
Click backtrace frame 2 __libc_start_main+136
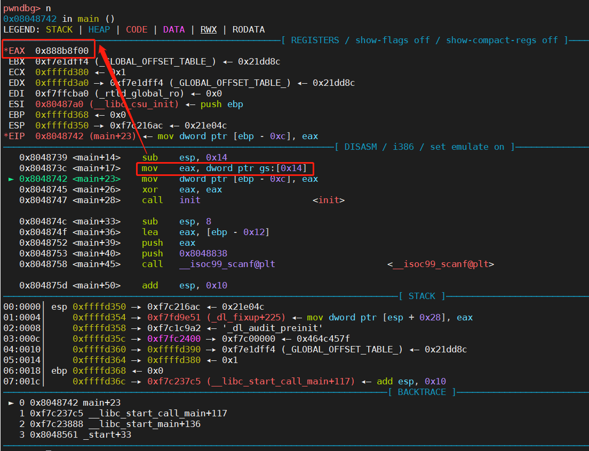110,424
